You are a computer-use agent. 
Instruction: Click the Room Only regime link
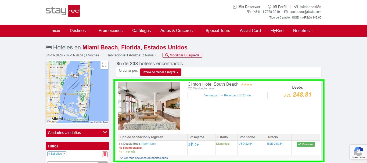coord(149,144)
